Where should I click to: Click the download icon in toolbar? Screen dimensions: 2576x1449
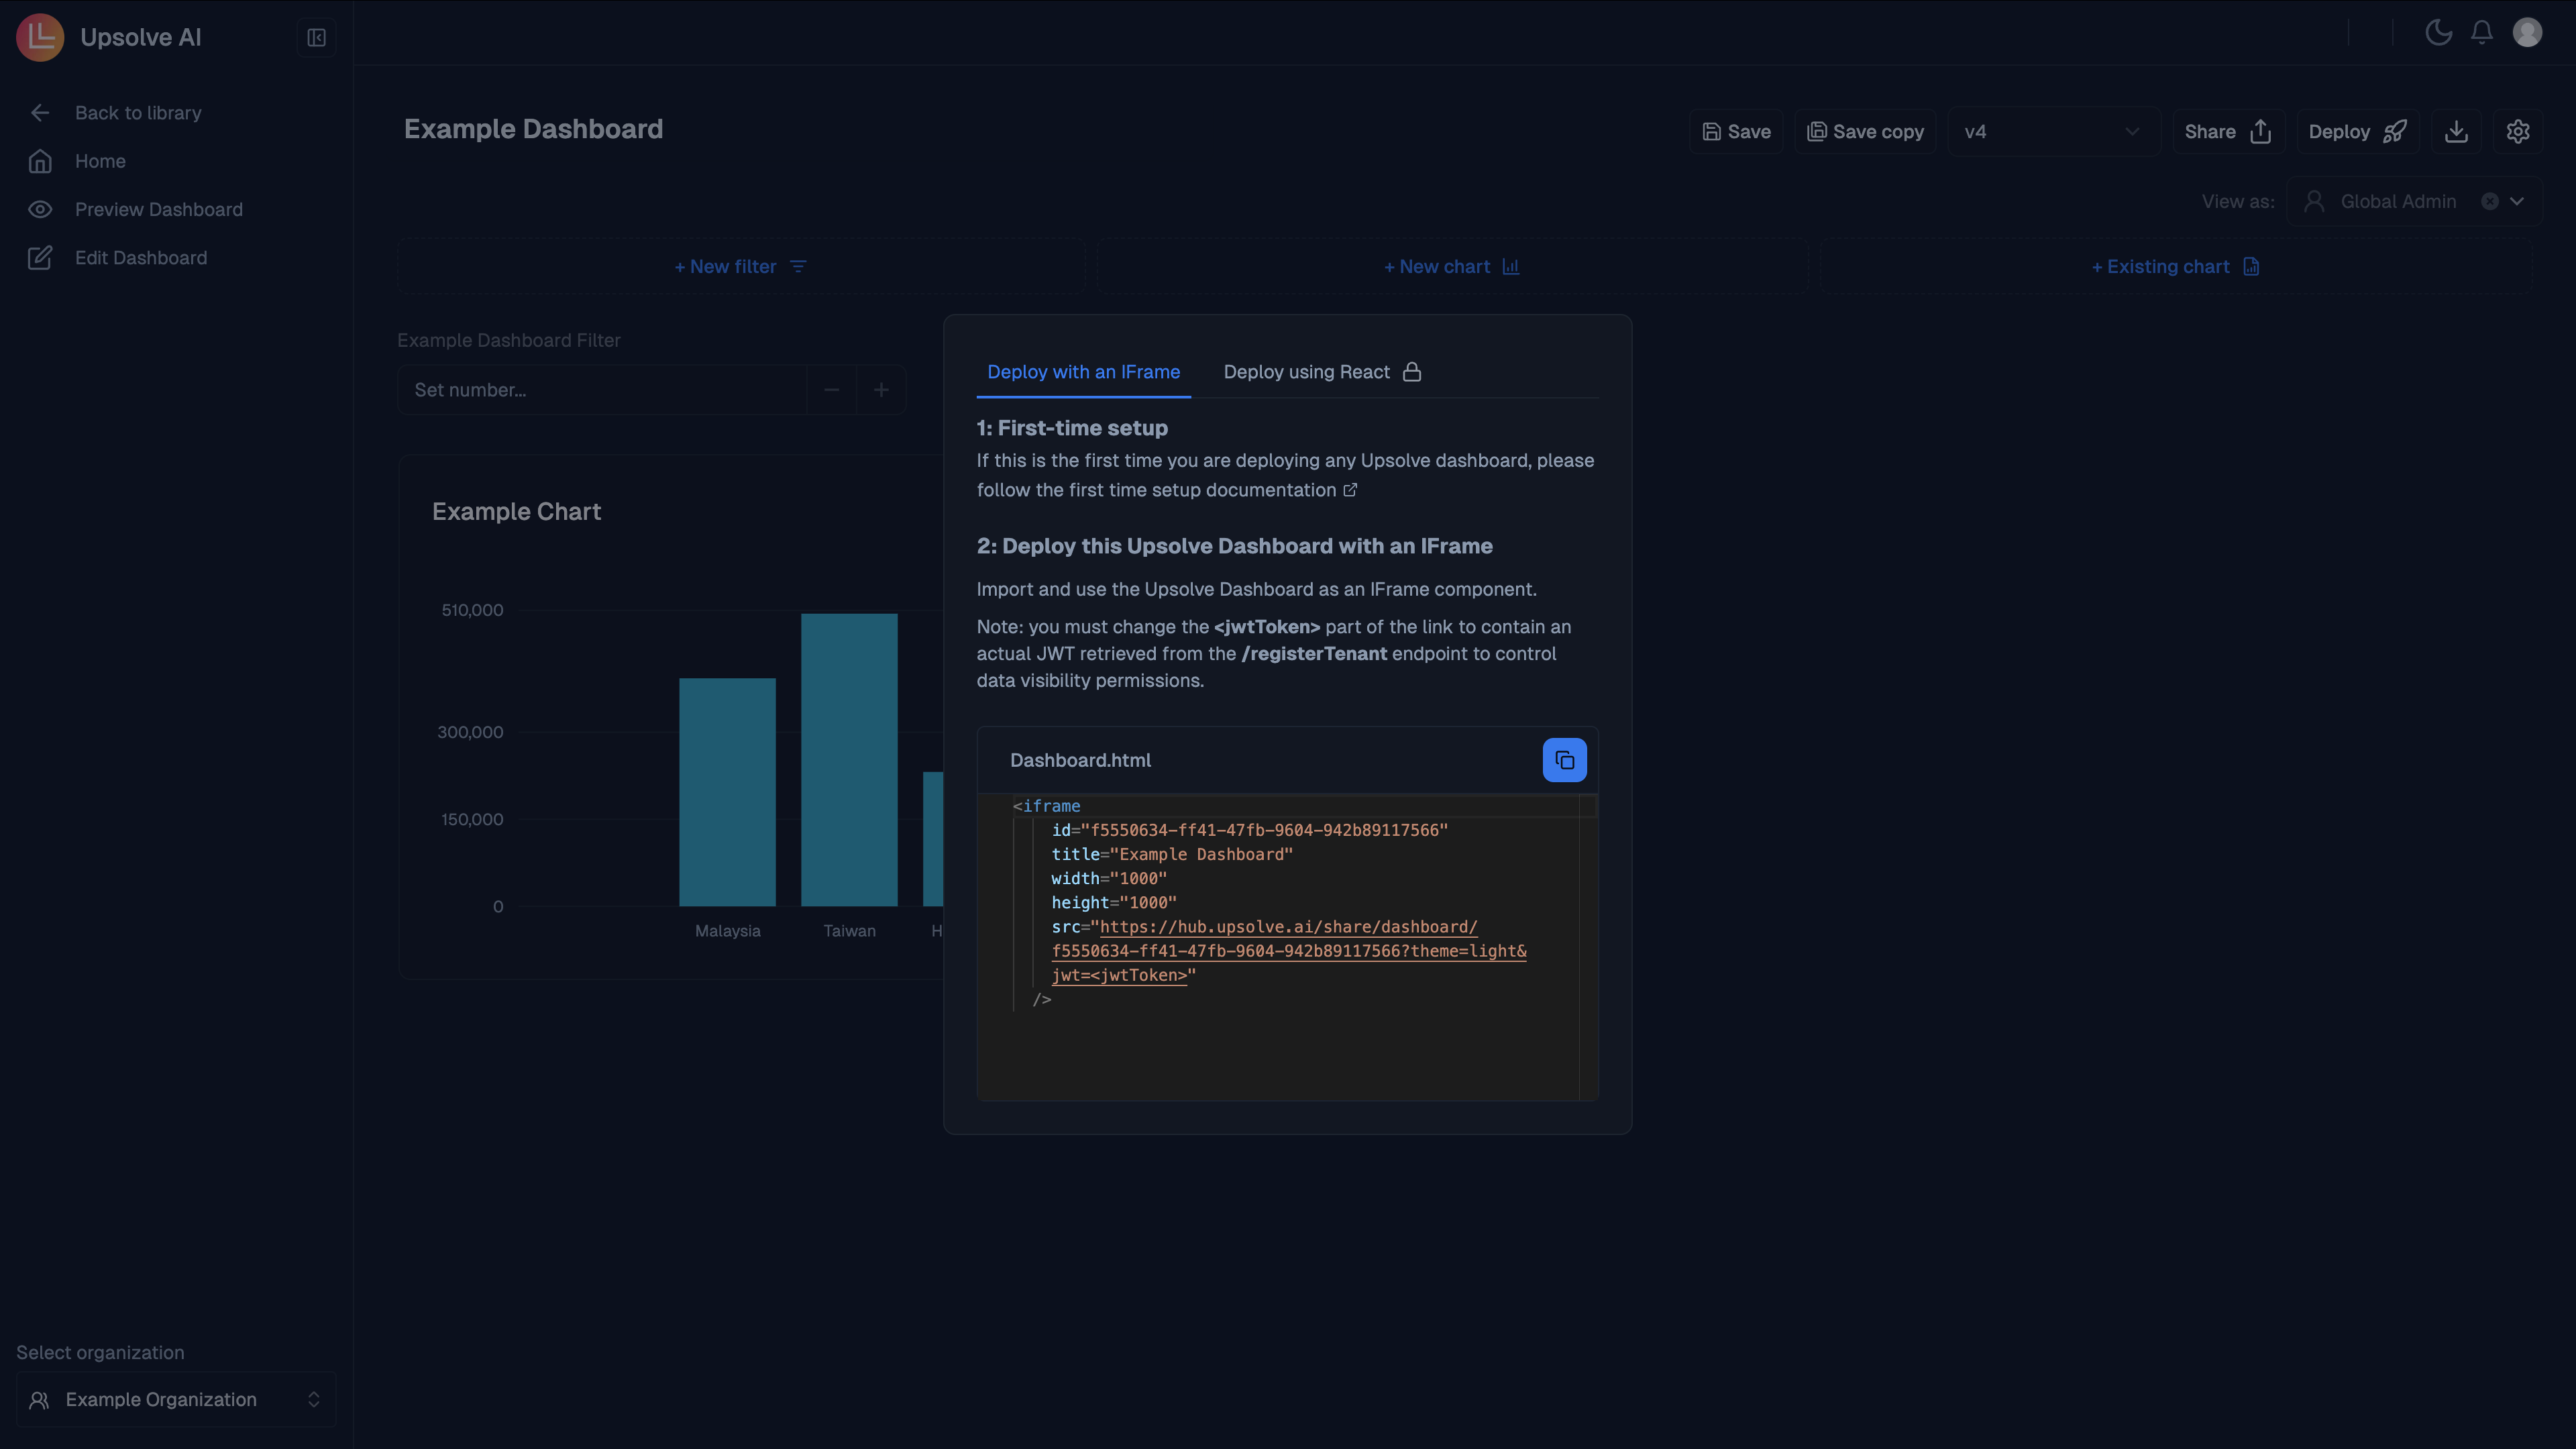coord(2456,131)
